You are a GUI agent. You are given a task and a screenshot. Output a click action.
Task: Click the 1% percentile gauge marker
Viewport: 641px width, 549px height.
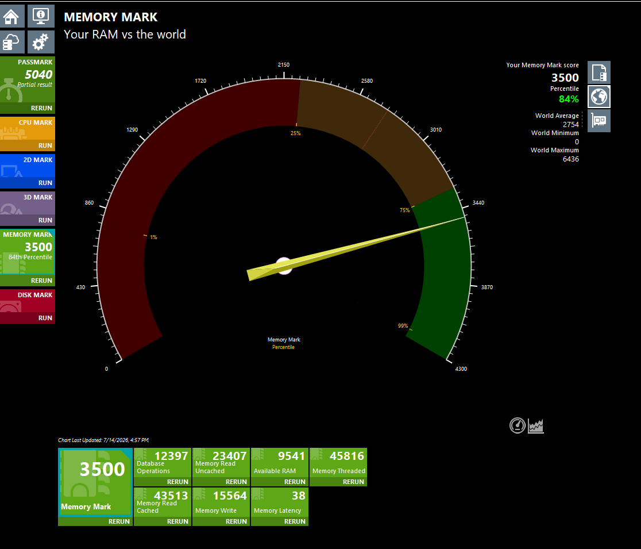[153, 237]
